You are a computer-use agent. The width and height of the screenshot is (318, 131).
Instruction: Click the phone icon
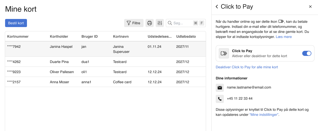pyautogui.click(x=220, y=99)
